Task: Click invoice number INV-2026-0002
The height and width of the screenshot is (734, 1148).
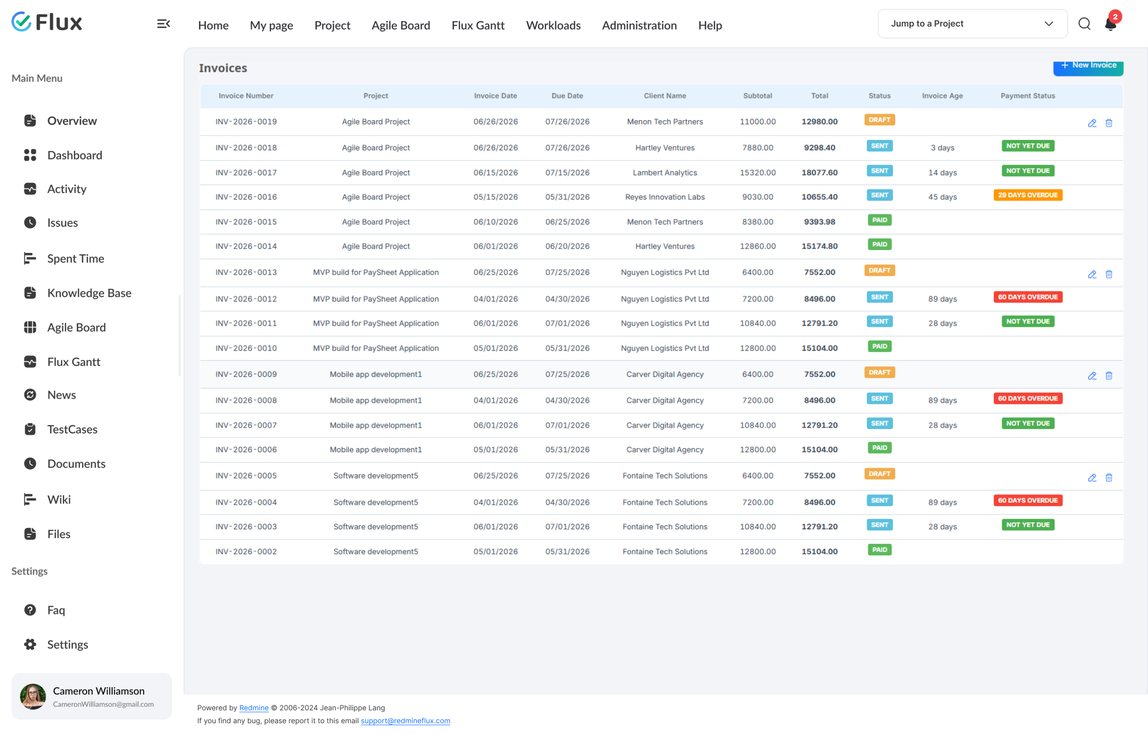Action: 246,552
